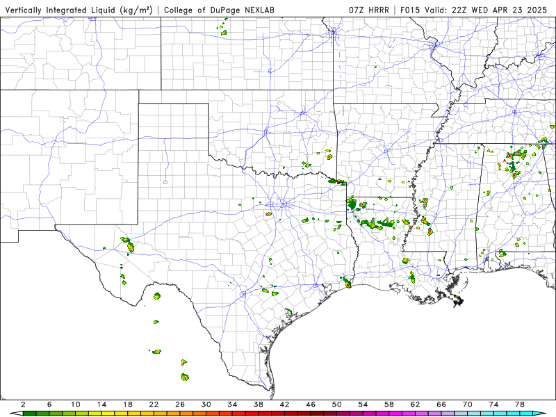Viewport: 556px width, 417px height.
Task: Click the cyan arrow at color bar's right end
Action: [x=540, y=414]
